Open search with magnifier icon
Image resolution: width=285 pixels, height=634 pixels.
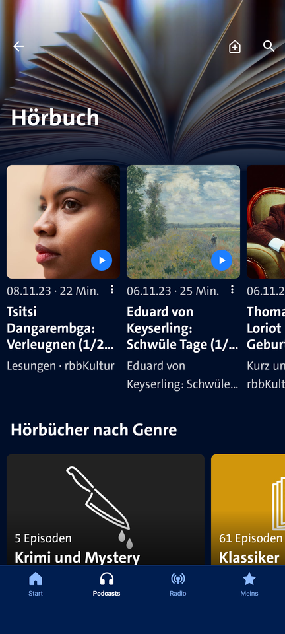[x=269, y=46]
